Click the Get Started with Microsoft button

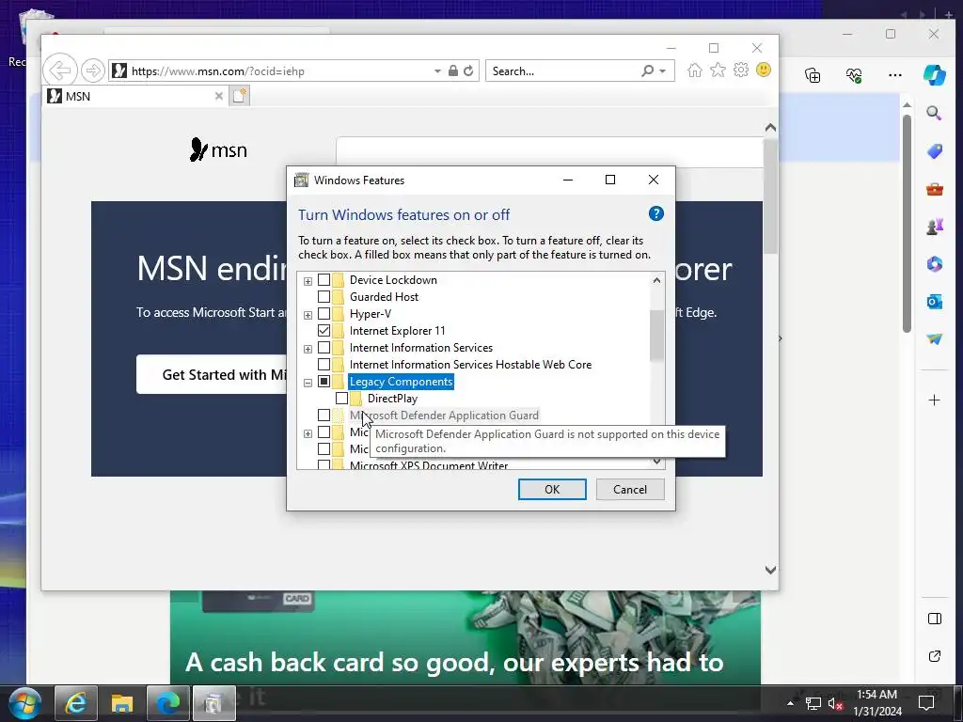pyautogui.click(x=212, y=374)
